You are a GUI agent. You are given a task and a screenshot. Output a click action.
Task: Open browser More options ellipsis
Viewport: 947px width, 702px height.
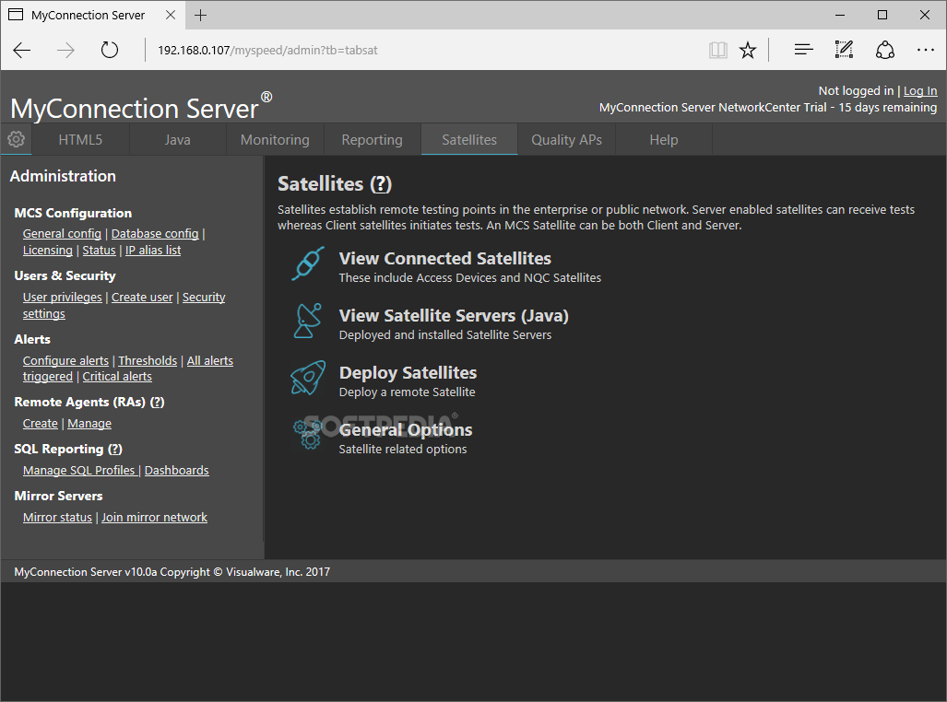tap(925, 50)
